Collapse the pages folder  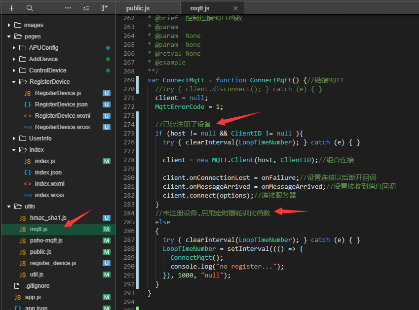click(x=9, y=36)
